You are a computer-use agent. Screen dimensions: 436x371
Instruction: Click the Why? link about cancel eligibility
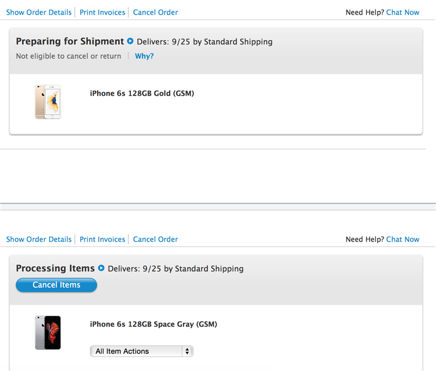point(144,56)
